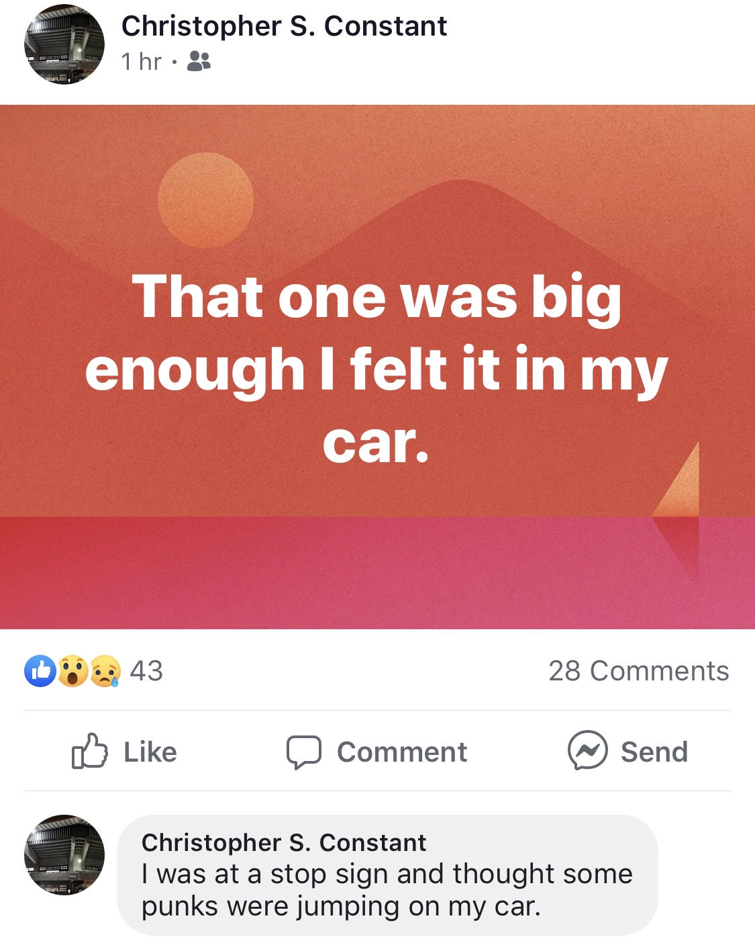Click the friends audience icon by 1 hr
The image size is (755, 943).
199,61
